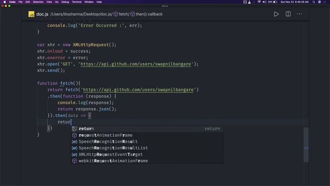This screenshot has height=186, width=330.
Task: Open the Help menu
Action: coord(99,2)
